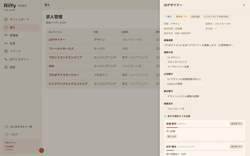Click 田中 健太 employee card name

click(x=171, y=147)
